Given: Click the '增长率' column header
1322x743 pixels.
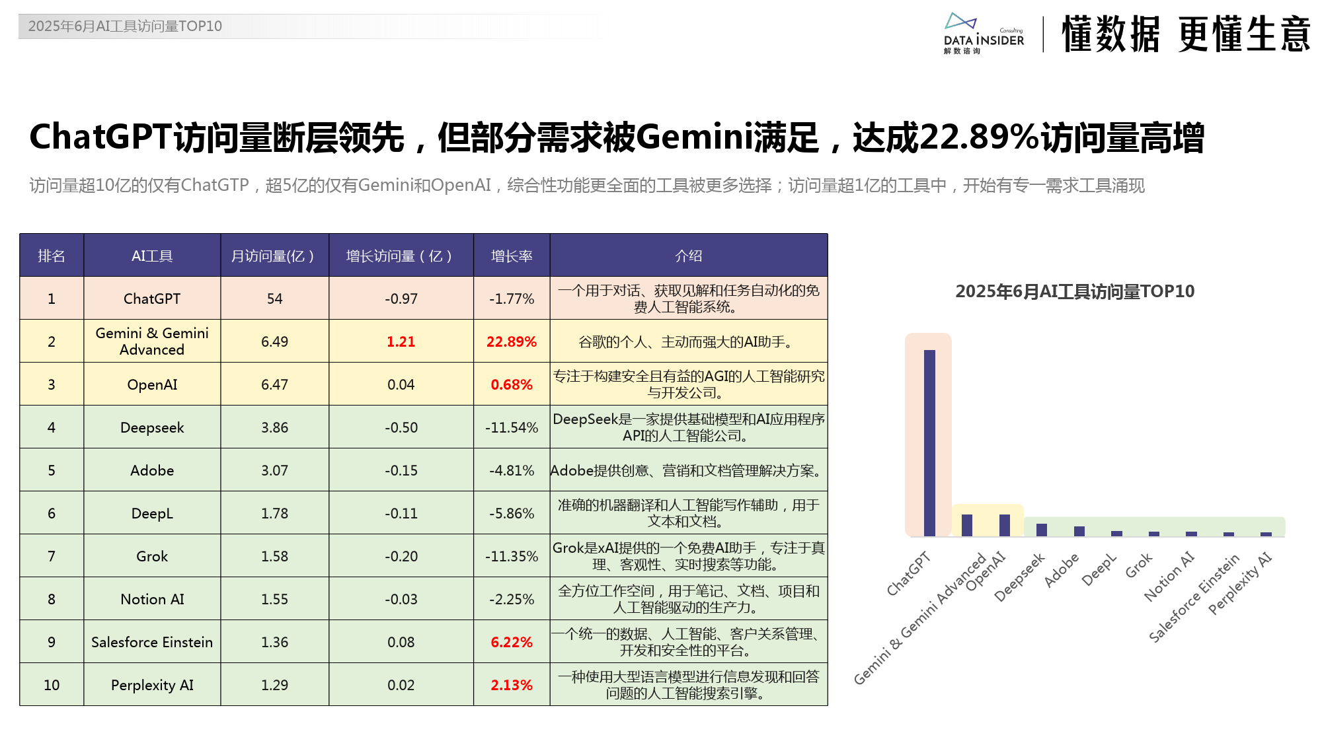Looking at the screenshot, I should (512, 256).
